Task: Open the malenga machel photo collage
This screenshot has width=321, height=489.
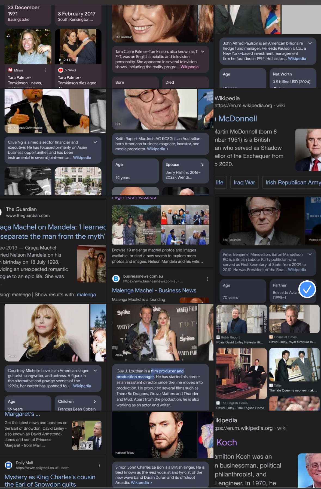Action: tap(160, 225)
